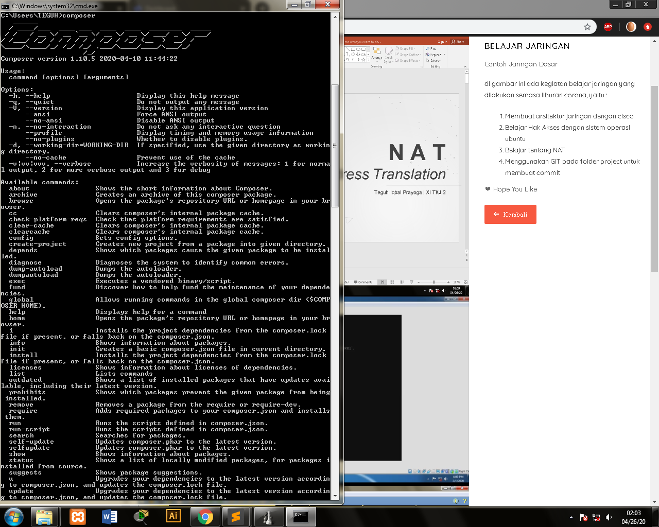Open the network scanner taskbar icon
The width and height of the screenshot is (659, 527).
[x=141, y=517]
